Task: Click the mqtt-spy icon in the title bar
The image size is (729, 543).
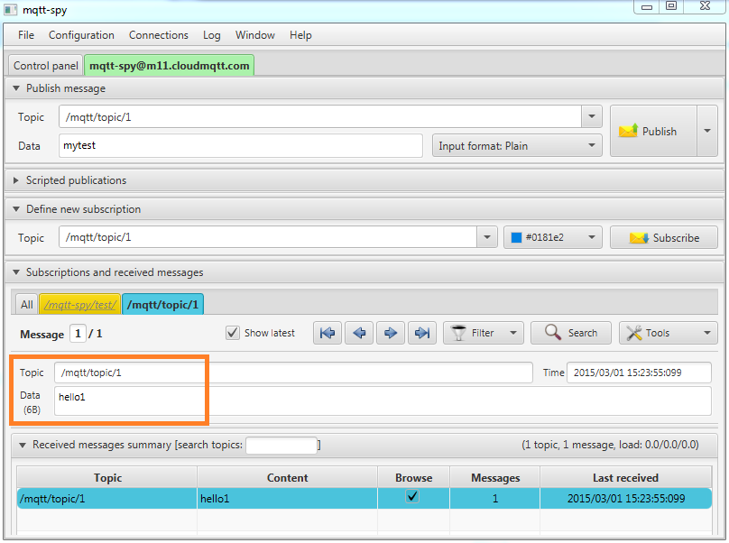Action: point(11,10)
